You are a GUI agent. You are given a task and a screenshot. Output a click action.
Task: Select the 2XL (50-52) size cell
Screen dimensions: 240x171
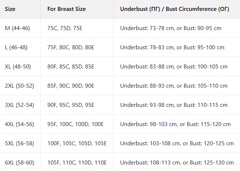click(x=19, y=86)
